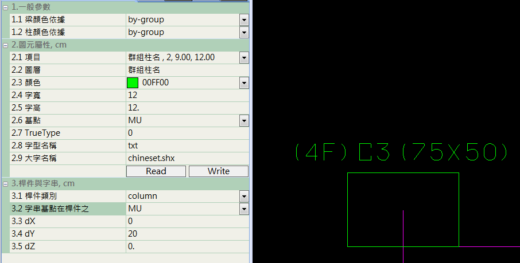This screenshot has width=520, height=263.
Task: Edit the 2.5 字高 value field
Action: tap(187, 108)
